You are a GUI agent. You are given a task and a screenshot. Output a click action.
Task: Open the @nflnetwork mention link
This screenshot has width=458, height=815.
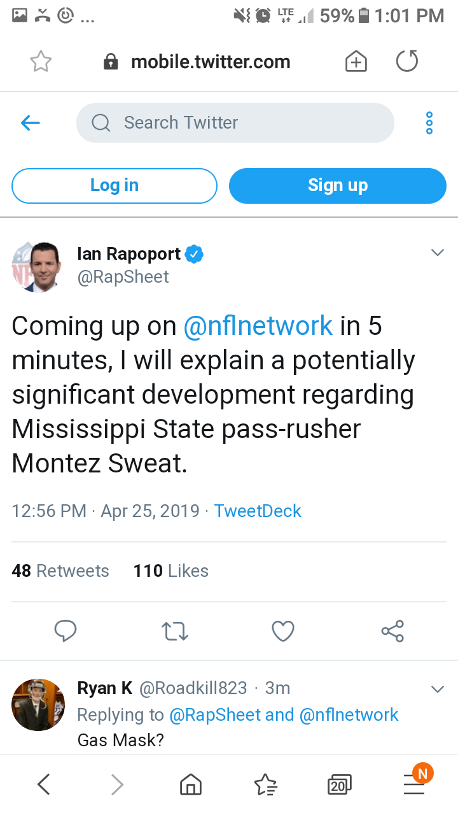[x=258, y=325]
